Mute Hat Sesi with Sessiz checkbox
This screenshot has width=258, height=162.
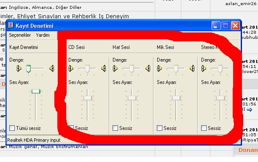click(x=115, y=128)
